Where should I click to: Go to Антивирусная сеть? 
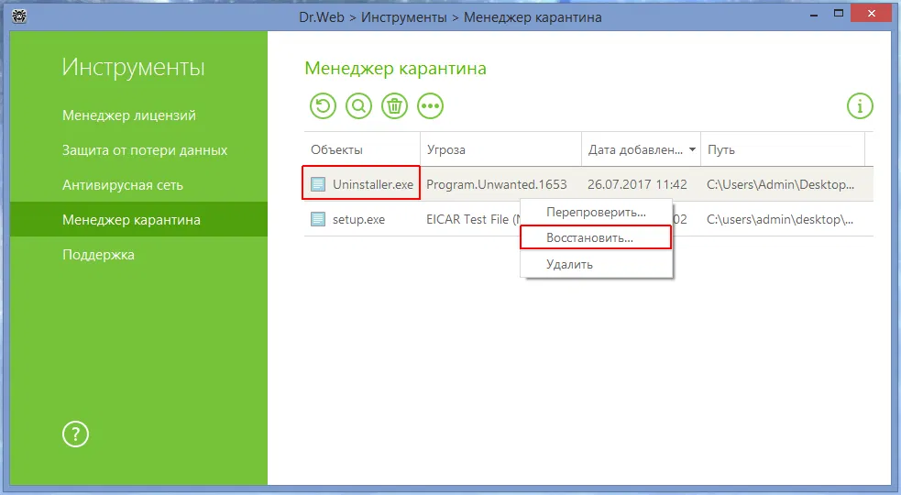(x=123, y=185)
